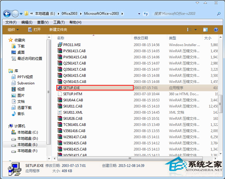Change view with the view icon
The width and height of the screenshot is (225, 179).
click(189, 30)
